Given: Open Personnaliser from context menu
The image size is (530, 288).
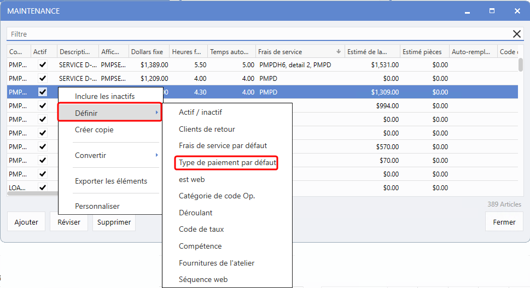Looking at the screenshot, I should click(97, 206).
